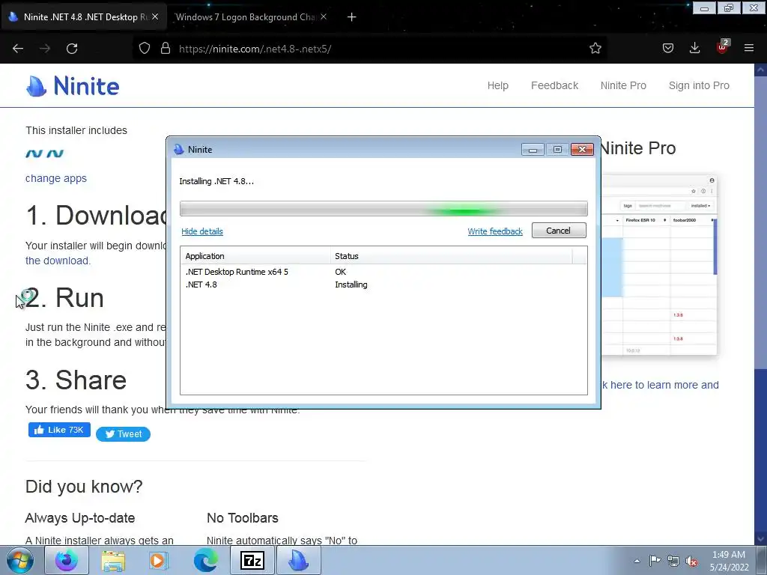Open the taskbar clock and date
The width and height of the screenshot is (767, 575).
(x=729, y=561)
